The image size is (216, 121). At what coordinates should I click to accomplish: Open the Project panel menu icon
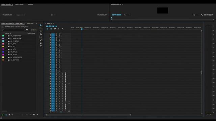click(x=24, y=24)
